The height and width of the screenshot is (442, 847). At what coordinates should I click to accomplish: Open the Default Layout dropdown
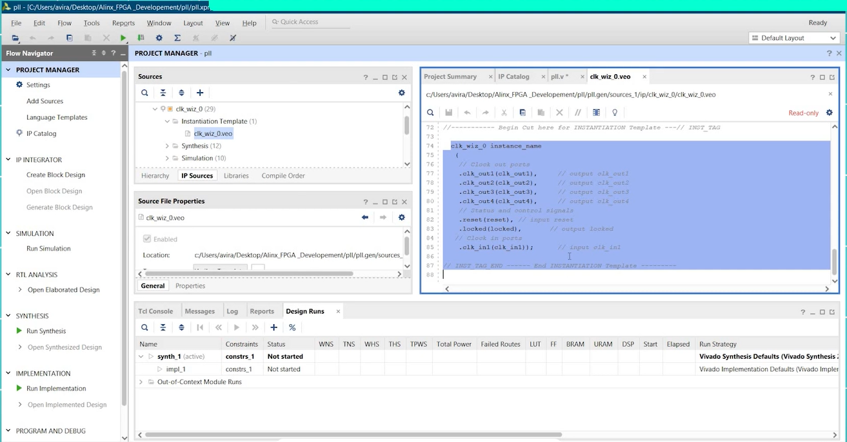[x=793, y=38]
